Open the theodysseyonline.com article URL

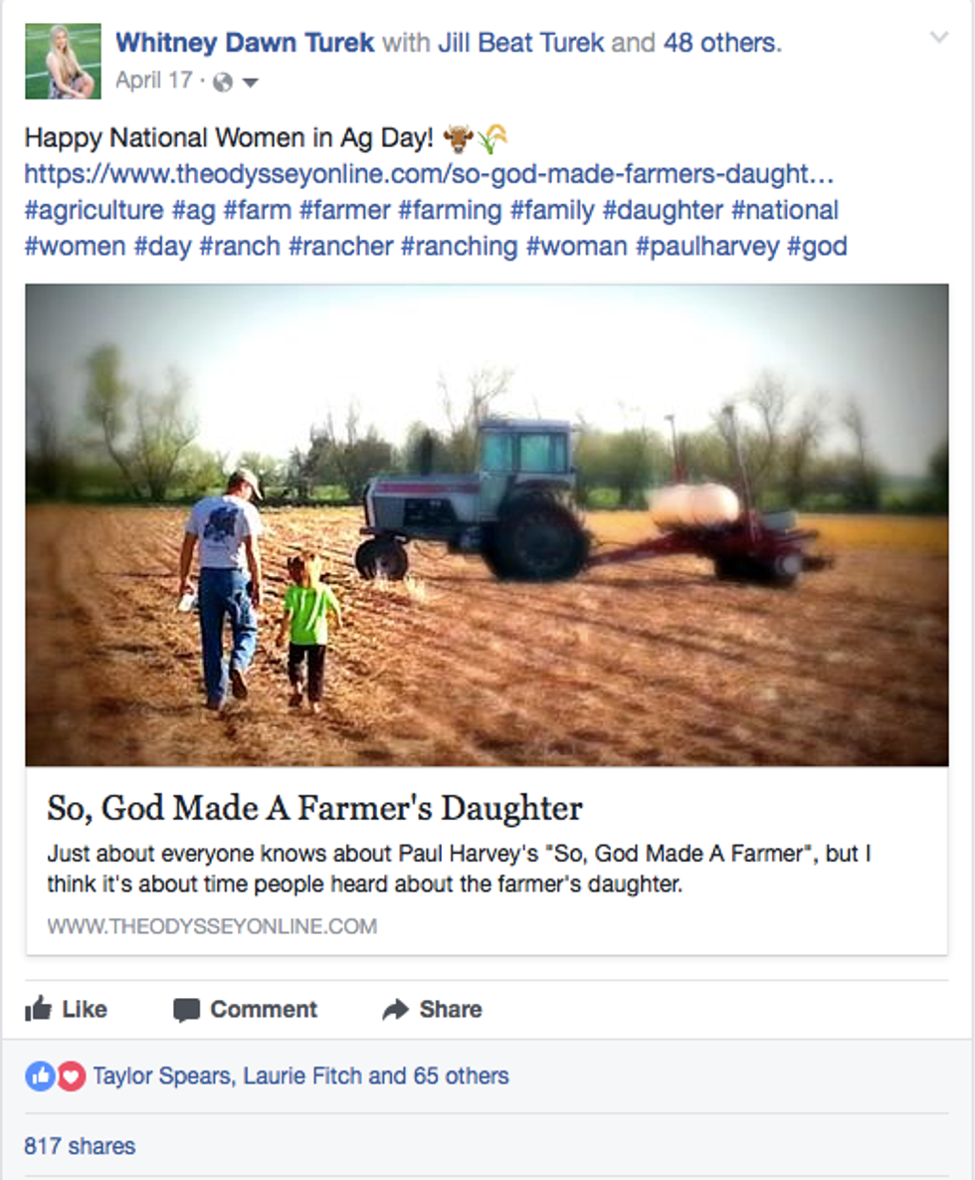[429, 174]
